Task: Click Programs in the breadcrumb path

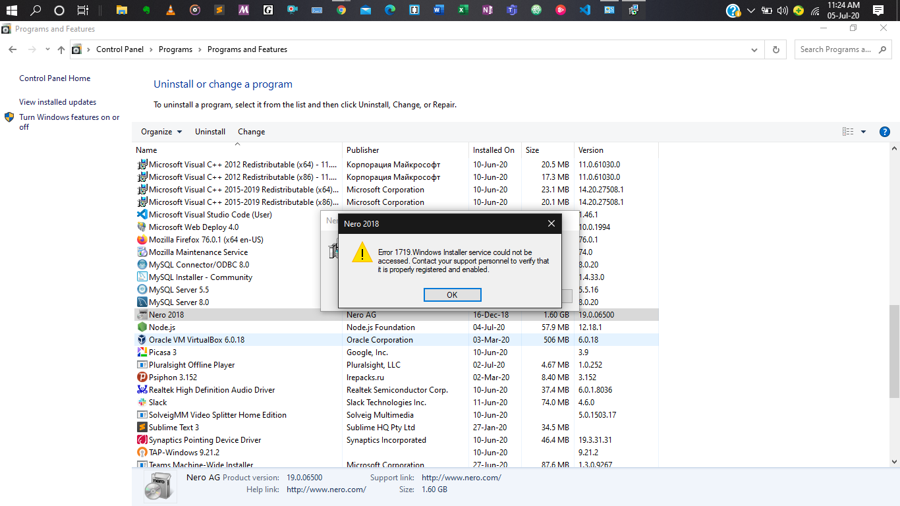Action: 175,49
